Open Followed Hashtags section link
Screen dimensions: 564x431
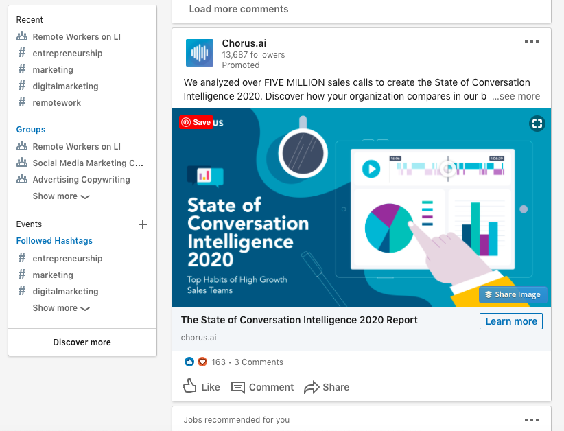54,241
